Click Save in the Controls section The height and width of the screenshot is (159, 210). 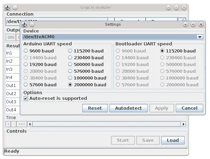148,140
